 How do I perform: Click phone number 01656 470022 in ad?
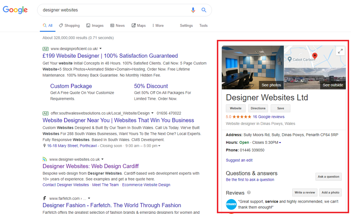coord(169,113)
